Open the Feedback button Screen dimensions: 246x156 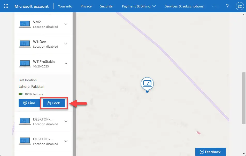tap(211, 152)
